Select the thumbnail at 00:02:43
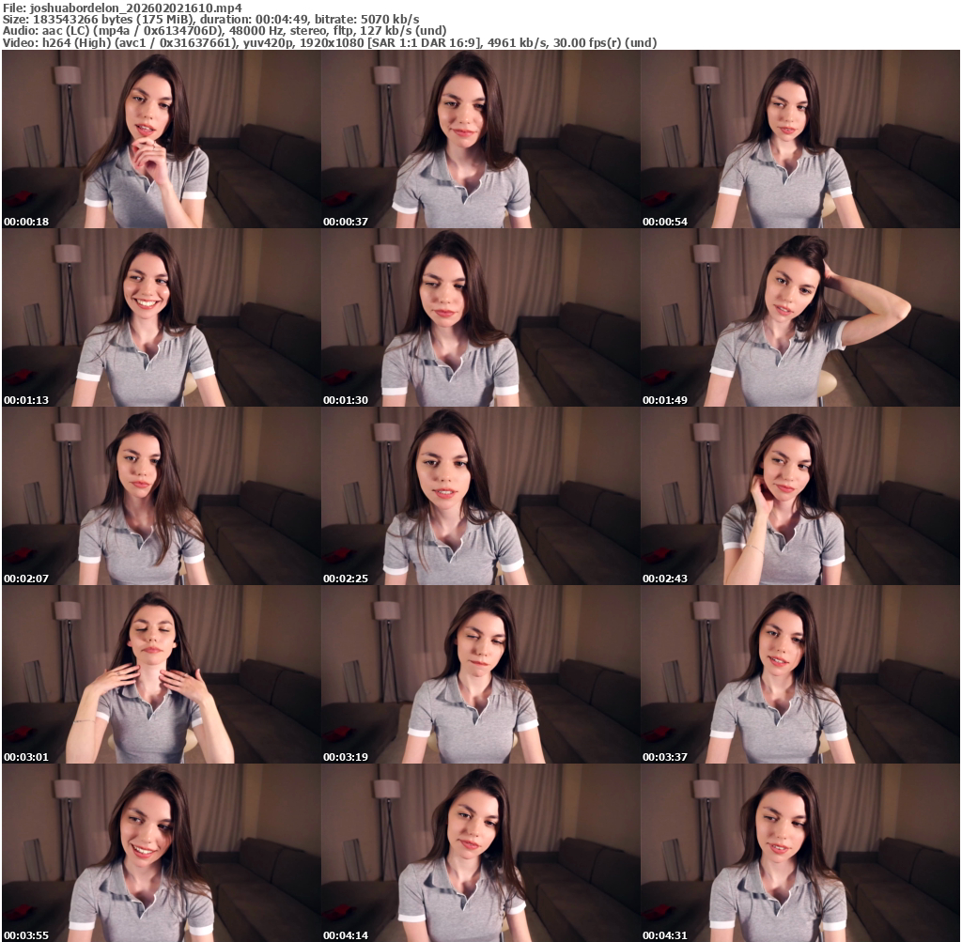This screenshot has width=962, height=942. [x=800, y=496]
